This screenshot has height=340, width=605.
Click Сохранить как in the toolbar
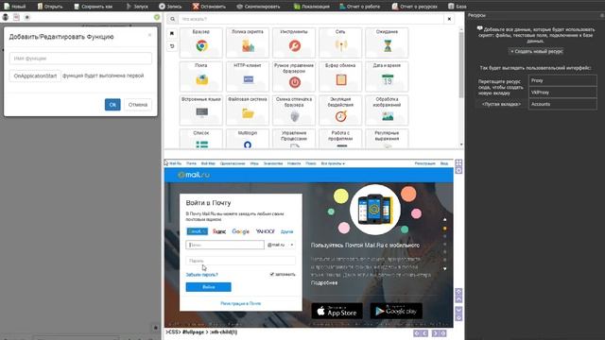tap(94, 7)
